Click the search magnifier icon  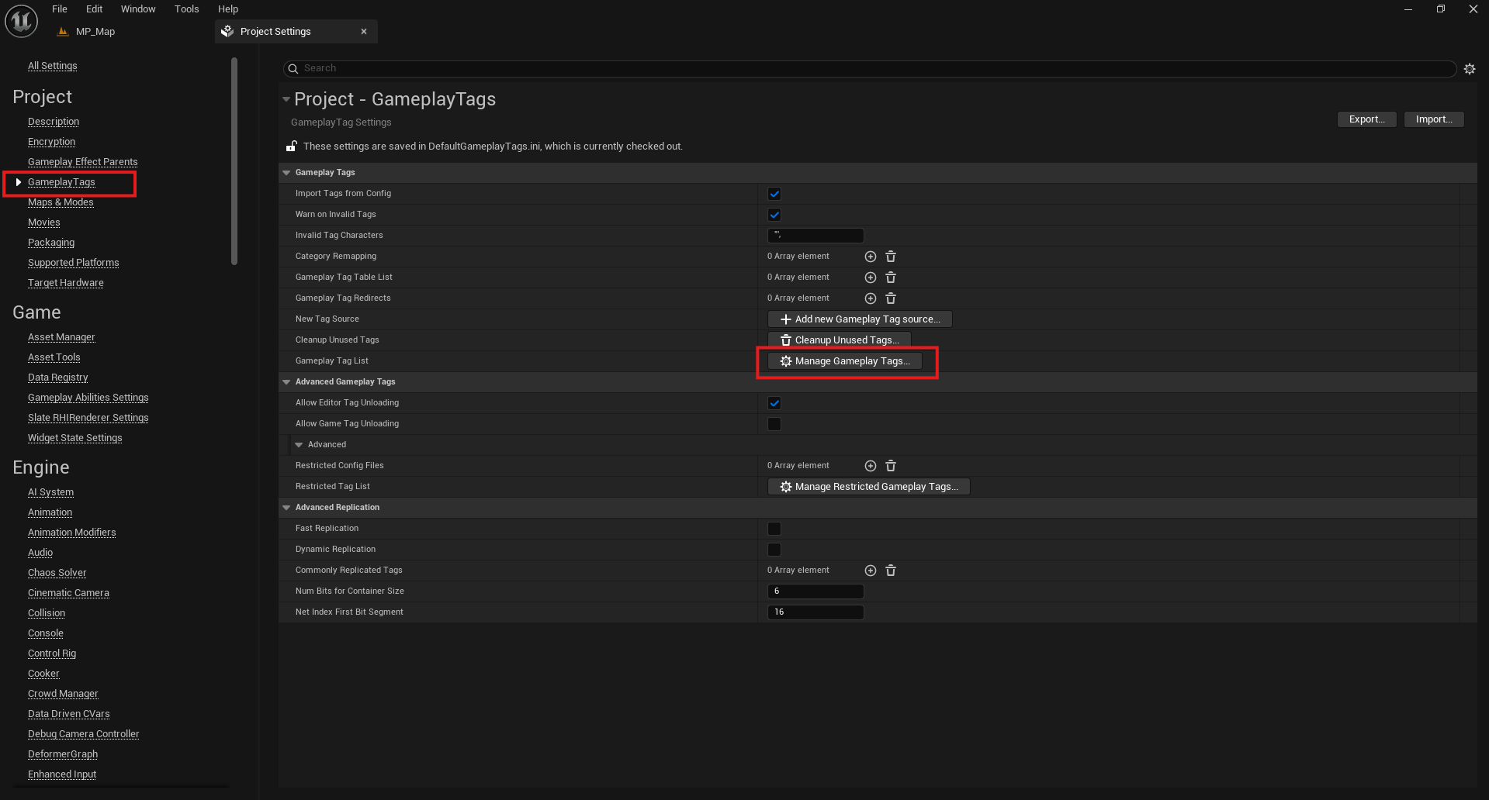(x=293, y=69)
